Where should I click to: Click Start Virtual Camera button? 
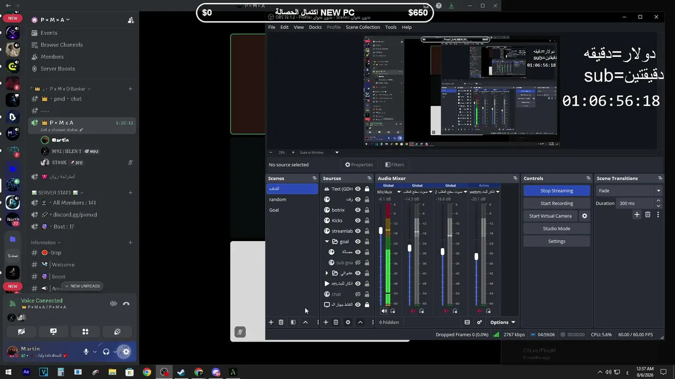pyautogui.click(x=551, y=216)
